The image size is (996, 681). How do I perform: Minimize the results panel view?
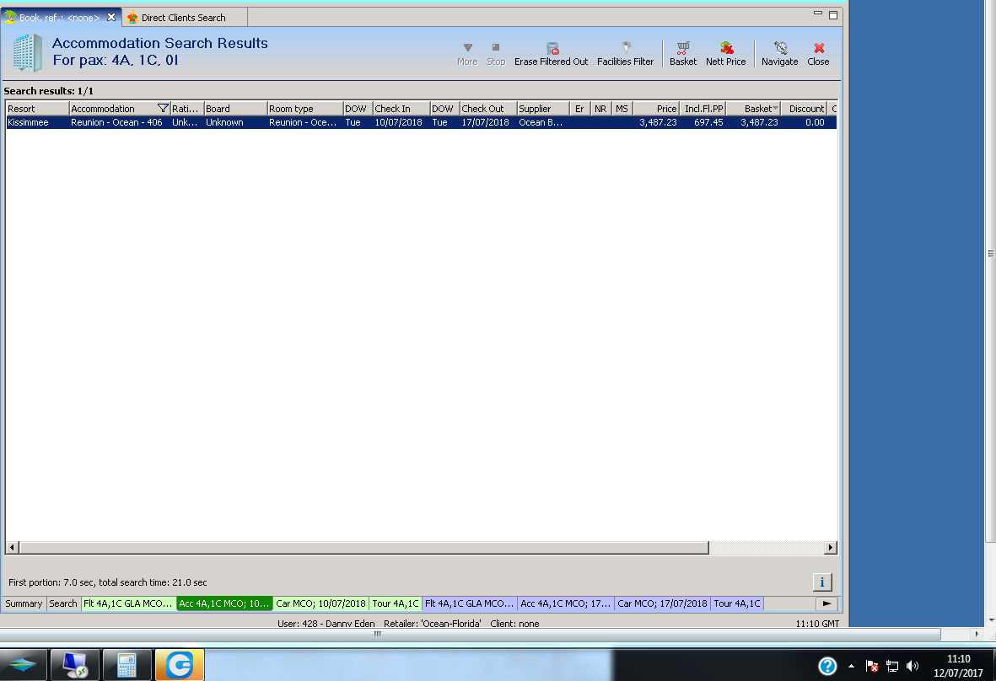pos(818,14)
